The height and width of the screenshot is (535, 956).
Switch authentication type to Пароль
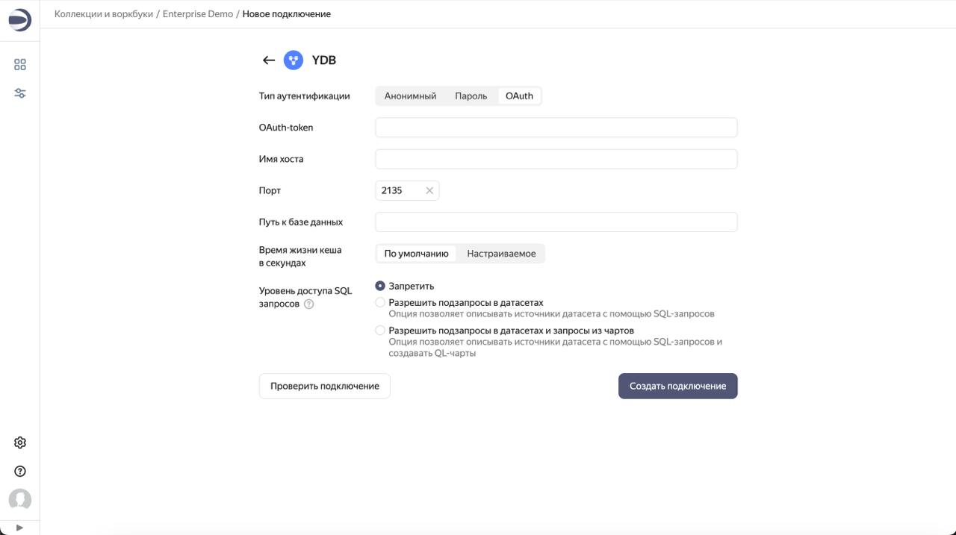(x=471, y=96)
